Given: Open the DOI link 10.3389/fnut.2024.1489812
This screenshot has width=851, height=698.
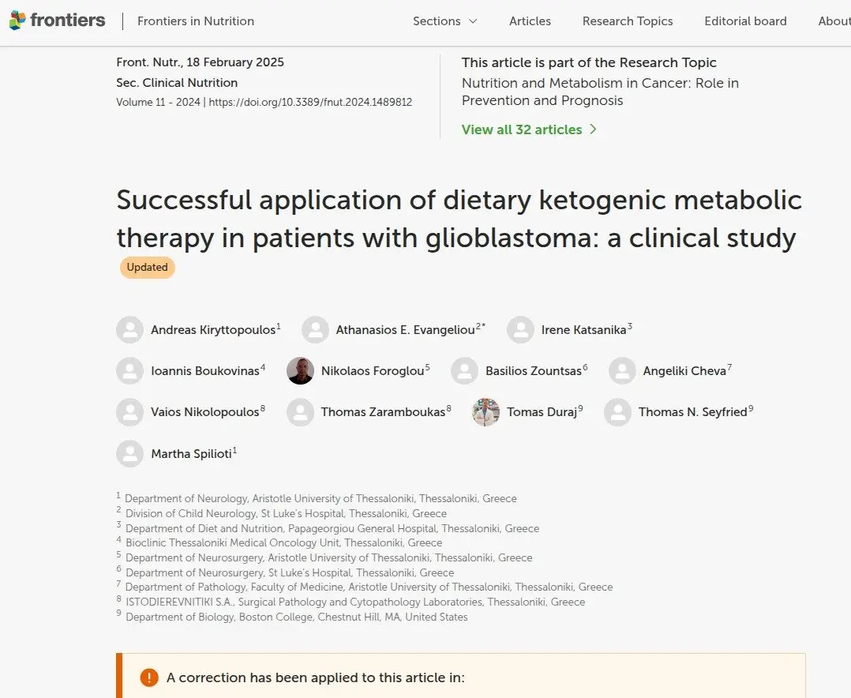Looking at the screenshot, I should [310, 103].
